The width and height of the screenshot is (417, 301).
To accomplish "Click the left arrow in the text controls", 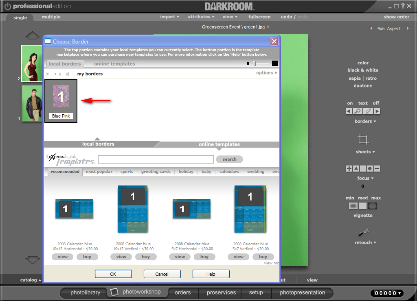I will coord(349,111).
